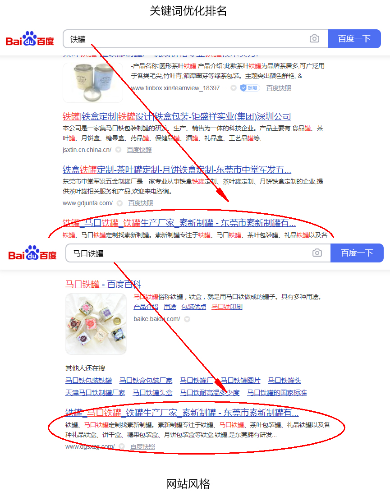Click the camera icon in the 铁罐 search box

coord(314,39)
